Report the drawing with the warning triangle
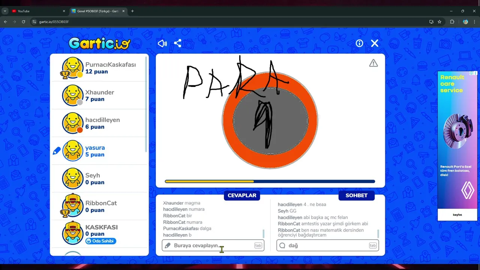 [x=373, y=63]
